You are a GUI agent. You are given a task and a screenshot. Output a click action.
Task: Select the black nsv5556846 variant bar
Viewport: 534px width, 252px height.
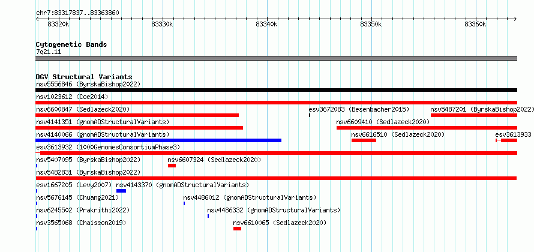[x=276, y=90]
